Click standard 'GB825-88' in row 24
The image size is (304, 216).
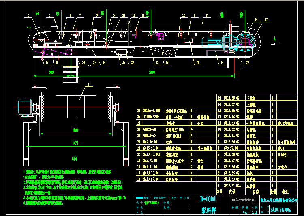149,130
